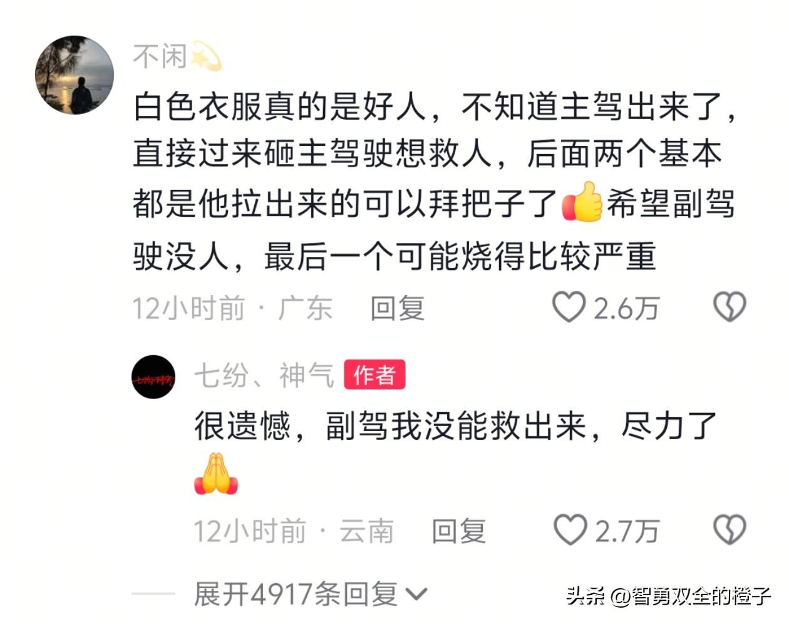Click the username 七纷、神气
Image resolution: width=789 pixels, height=624 pixels.
[264, 375]
